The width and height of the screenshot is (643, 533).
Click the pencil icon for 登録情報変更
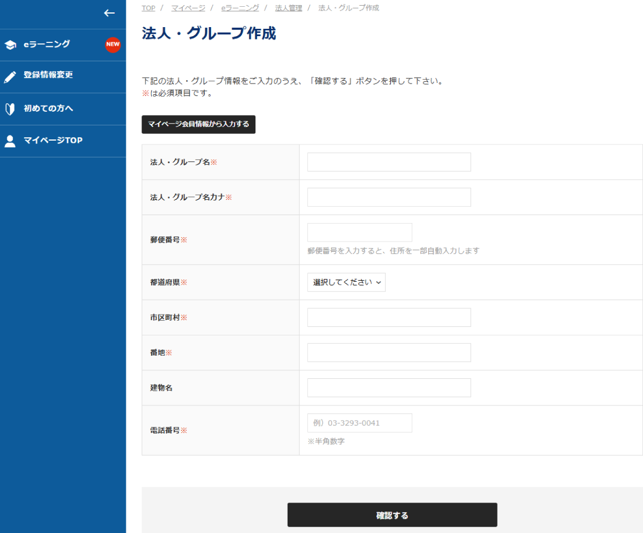coord(10,77)
